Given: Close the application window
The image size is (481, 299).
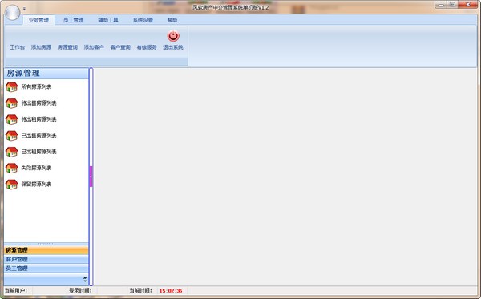Looking at the screenshot, I should [468, 5].
